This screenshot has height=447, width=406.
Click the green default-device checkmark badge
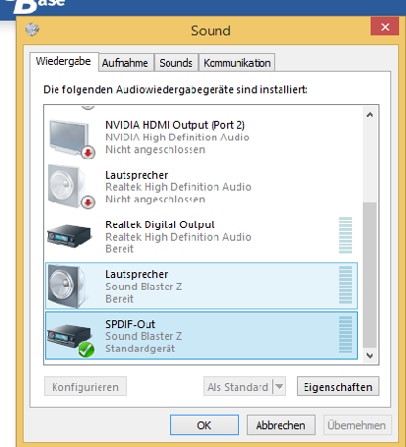pyautogui.click(x=87, y=350)
